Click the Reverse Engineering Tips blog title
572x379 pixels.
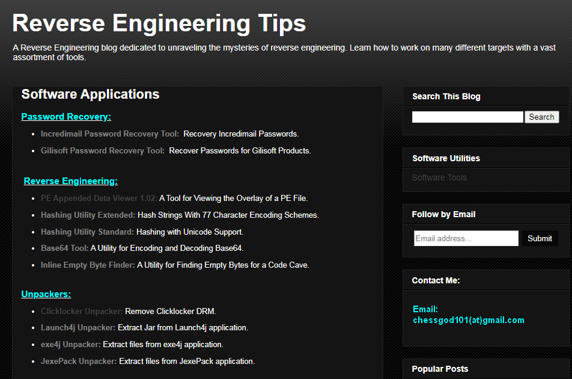pyautogui.click(x=159, y=23)
